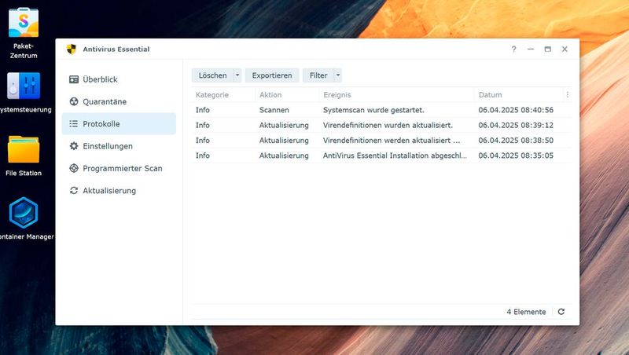Viewport: 629px width, 355px height.
Task: Open help with the question mark icon
Action: (514, 49)
